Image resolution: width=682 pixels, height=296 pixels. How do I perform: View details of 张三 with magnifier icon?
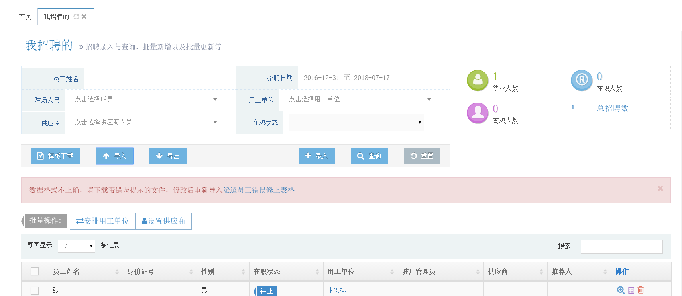(x=621, y=290)
